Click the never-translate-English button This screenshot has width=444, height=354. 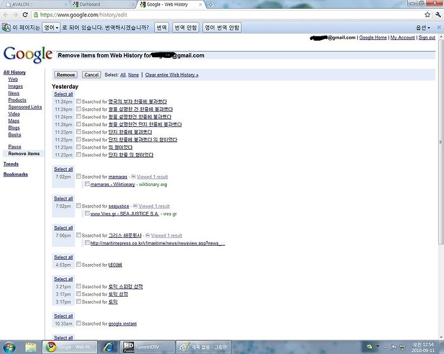tap(222, 28)
